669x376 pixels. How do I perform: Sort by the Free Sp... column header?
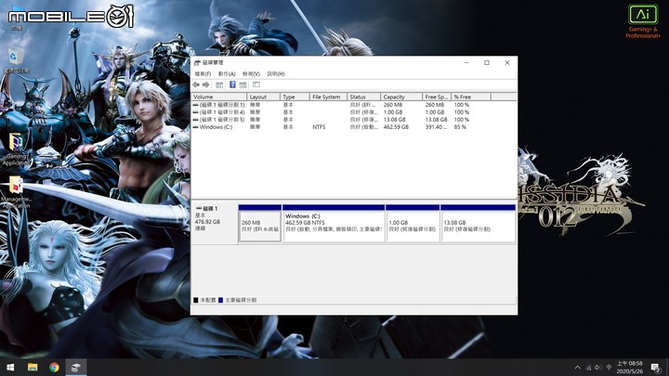pos(437,97)
